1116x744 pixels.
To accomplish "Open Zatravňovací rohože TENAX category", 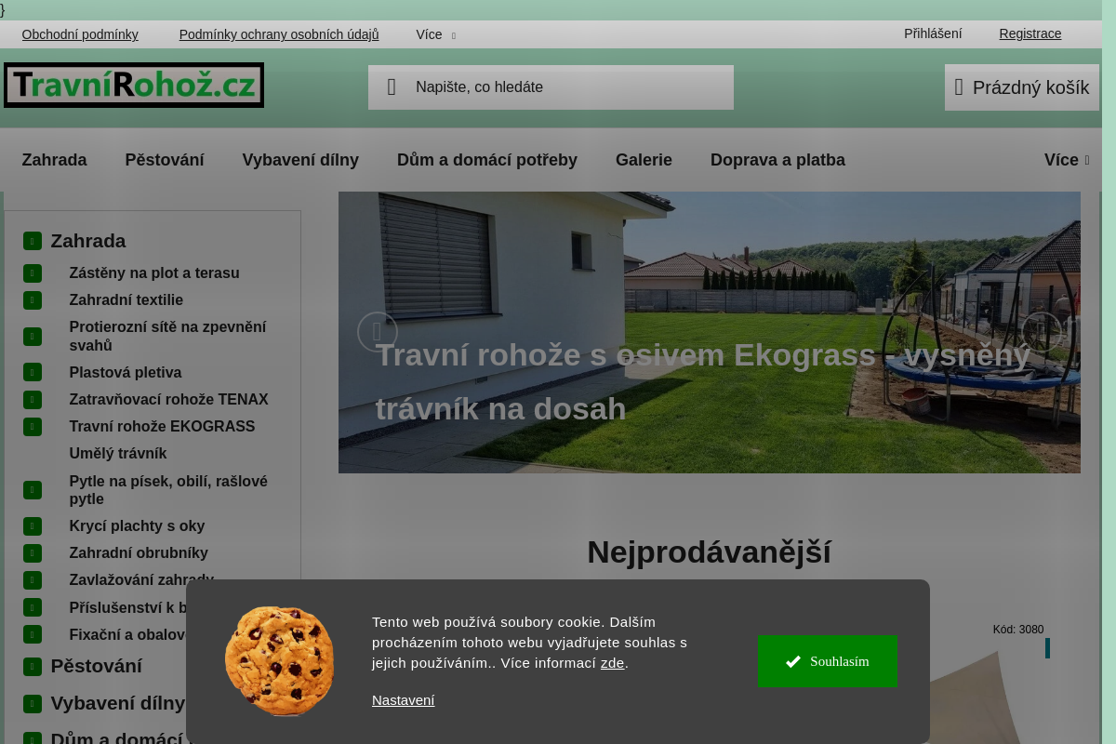I will pyautogui.click(x=168, y=400).
